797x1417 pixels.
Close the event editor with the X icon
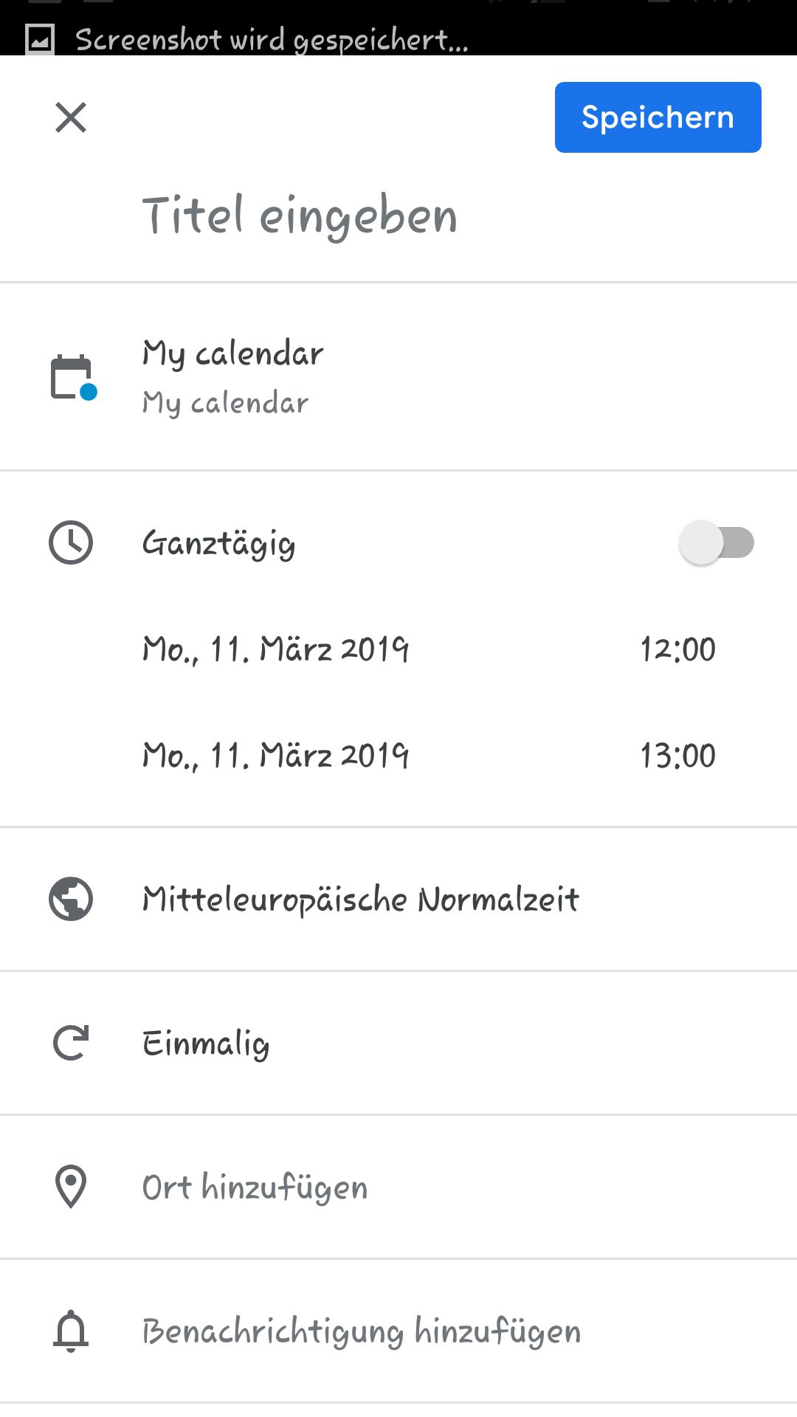pos(71,117)
